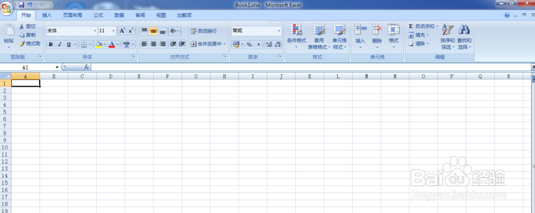The width and height of the screenshot is (535, 213).
Task: Click the 文 phonetic guide icon
Action: (127, 44)
